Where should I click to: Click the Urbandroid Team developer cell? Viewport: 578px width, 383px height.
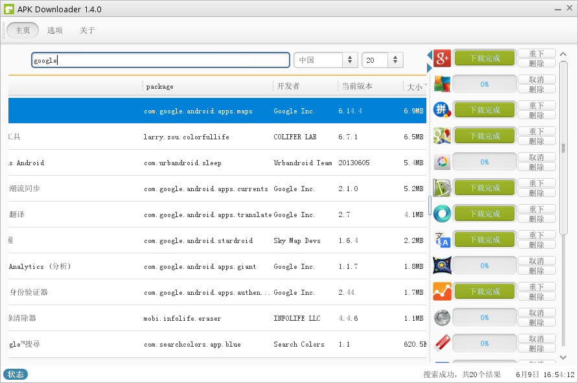click(x=303, y=163)
